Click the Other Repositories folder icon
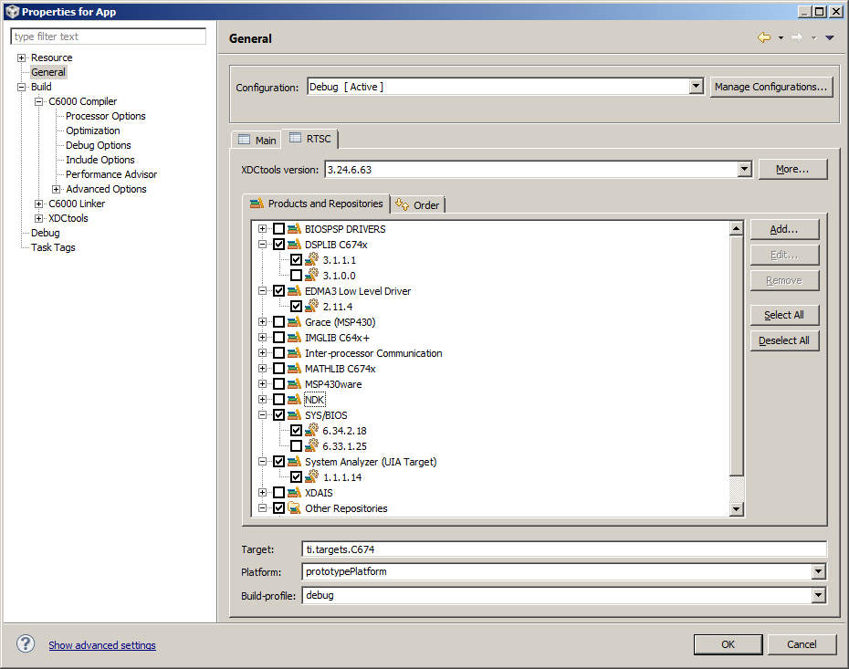Viewport: 849px width, 669px height. pos(294,508)
